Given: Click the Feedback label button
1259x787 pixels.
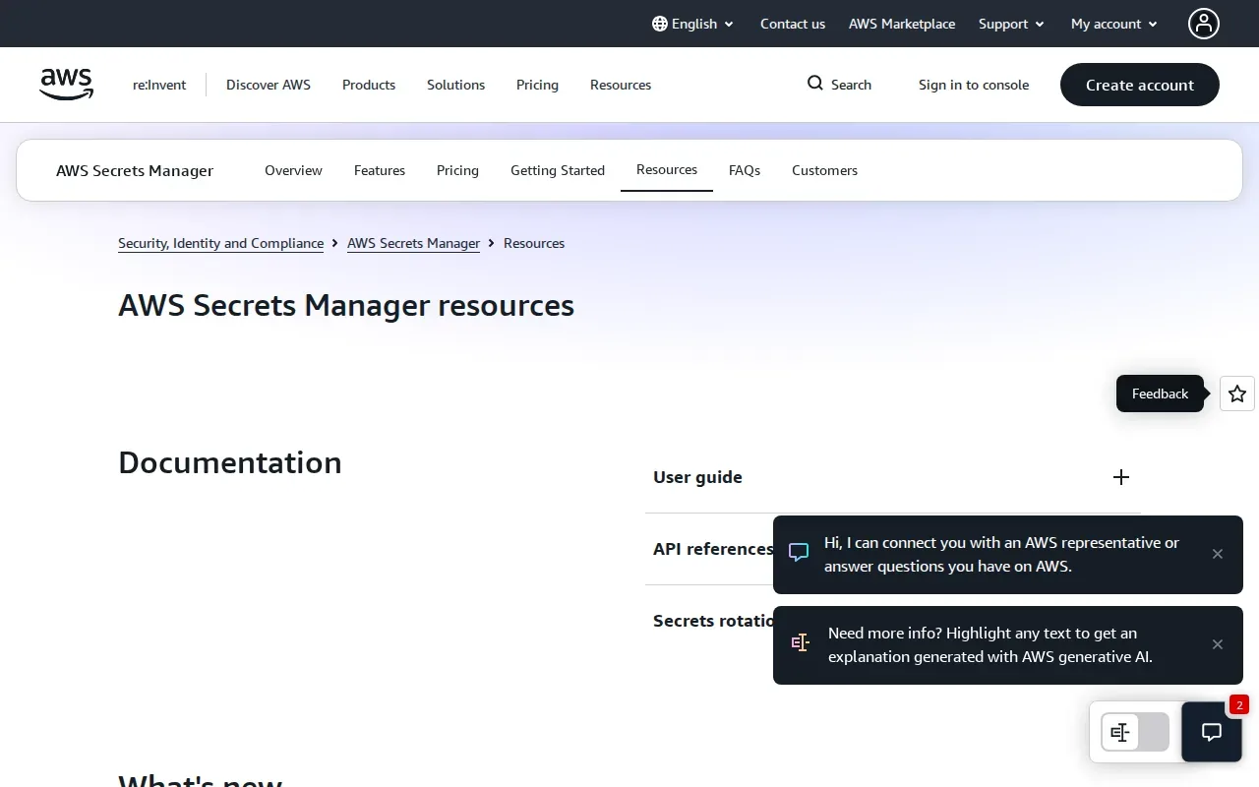Looking at the screenshot, I should pos(1160,393).
